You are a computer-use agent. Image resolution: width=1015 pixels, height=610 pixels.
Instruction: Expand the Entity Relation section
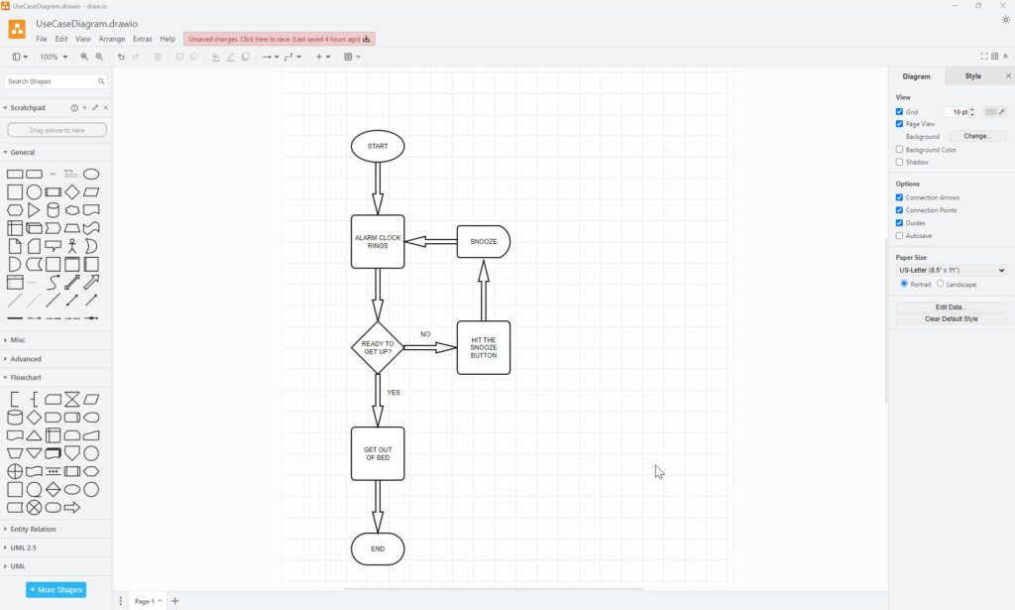click(56, 529)
